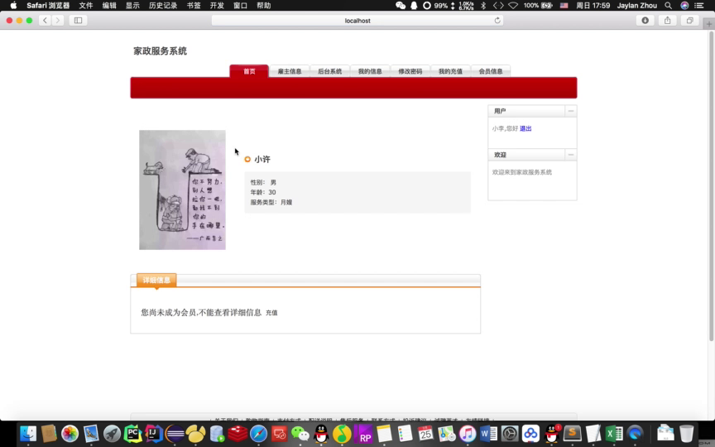Screen dimensions: 715x447
Task: Open a new Safari tab
Action: point(708,24)
